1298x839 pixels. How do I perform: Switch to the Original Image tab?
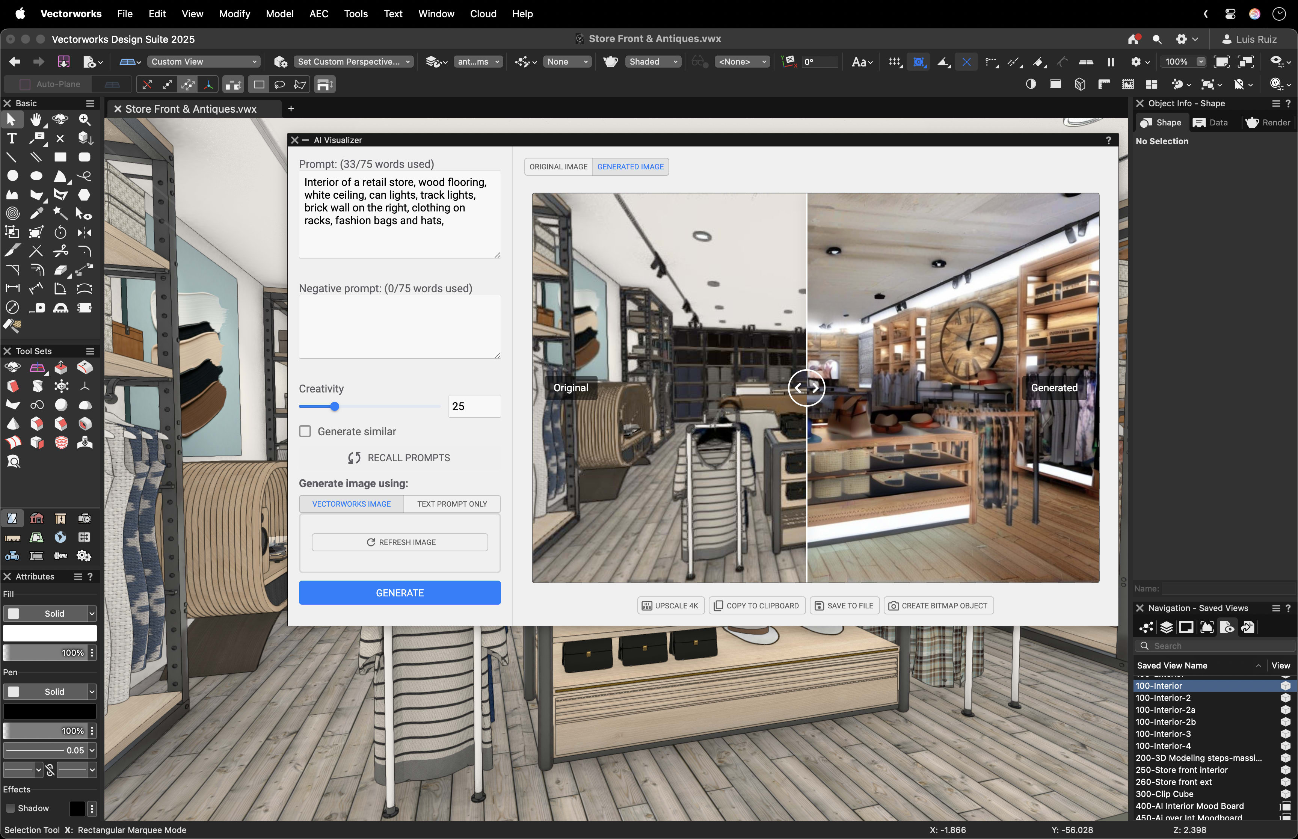pos(558,166)
